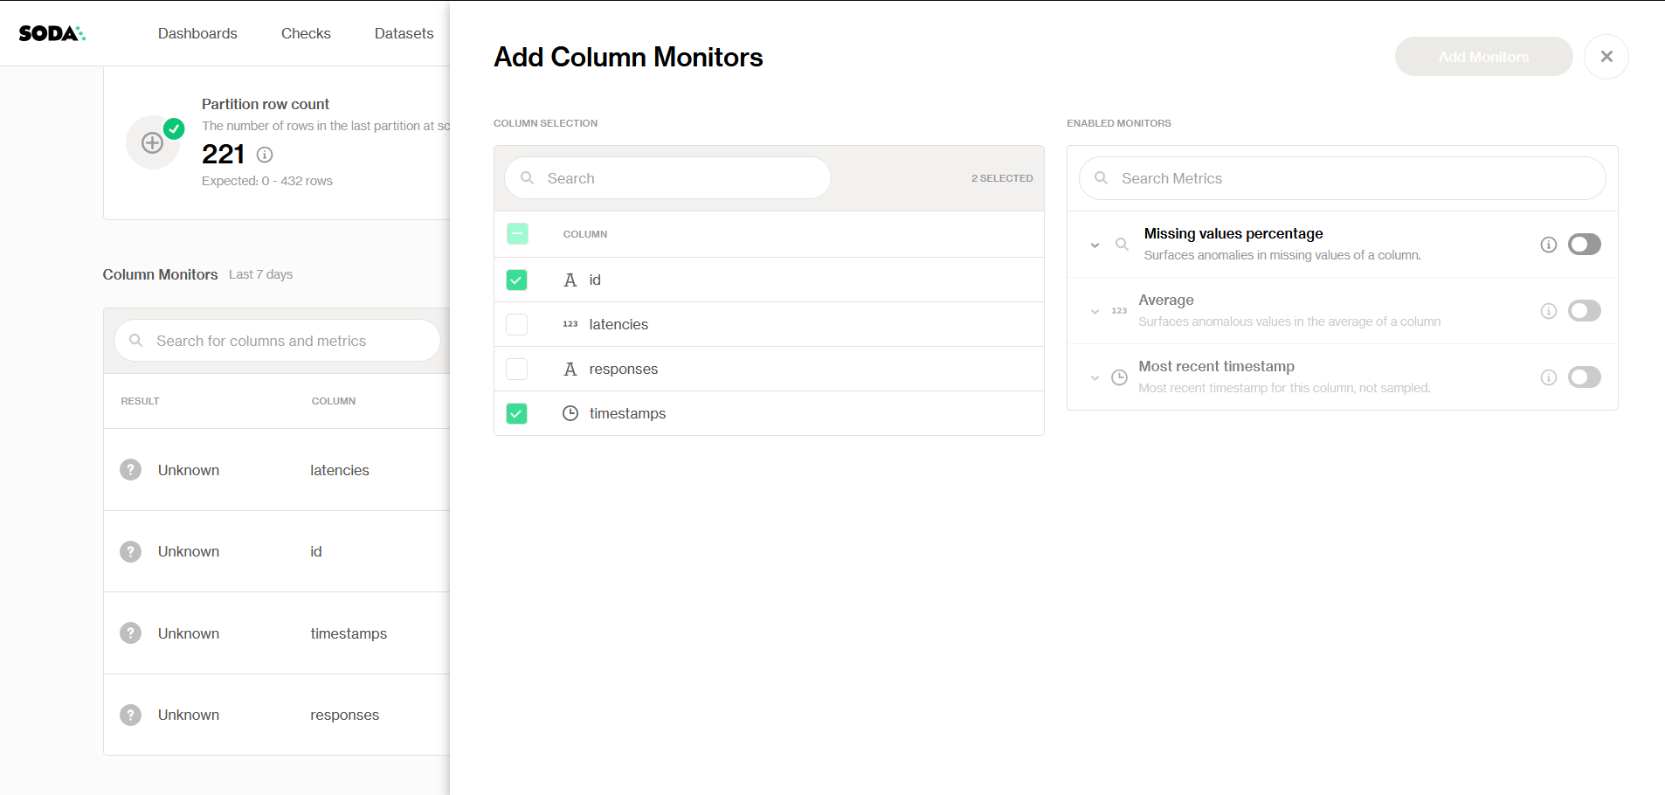Click info icon for Average monitor

[1548, 311]
